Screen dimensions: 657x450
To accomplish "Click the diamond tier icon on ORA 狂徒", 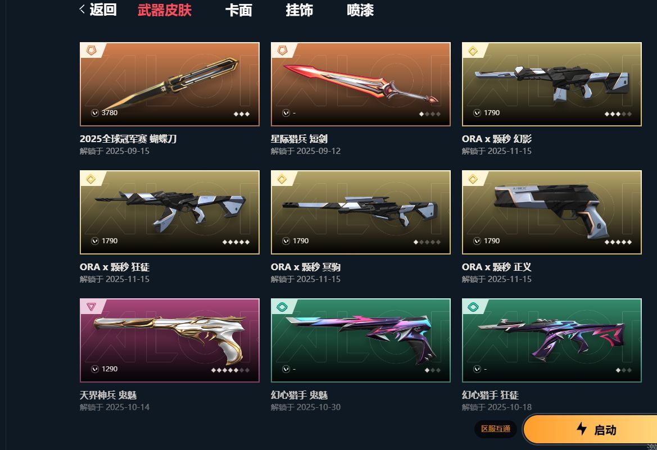I will pos(91,179).
